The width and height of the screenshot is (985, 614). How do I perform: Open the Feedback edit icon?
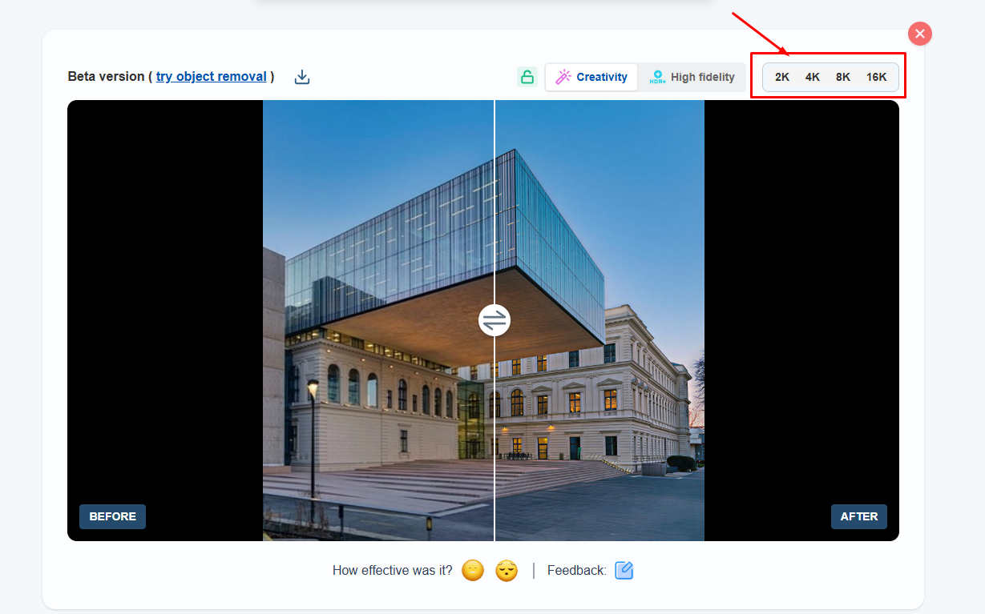[x=624, y=570]
